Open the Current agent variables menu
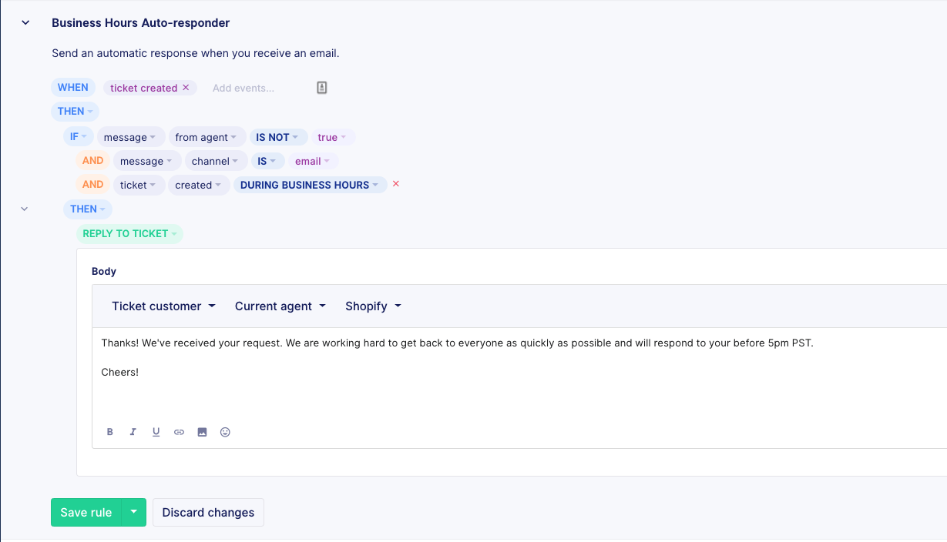Screen dimensions: 947x542 pos(280,306)
